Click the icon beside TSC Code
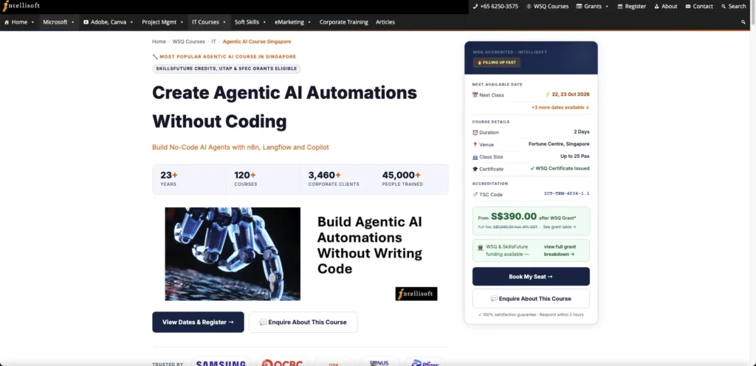Screen dimensions: 756x366 (x=475, y=195)
